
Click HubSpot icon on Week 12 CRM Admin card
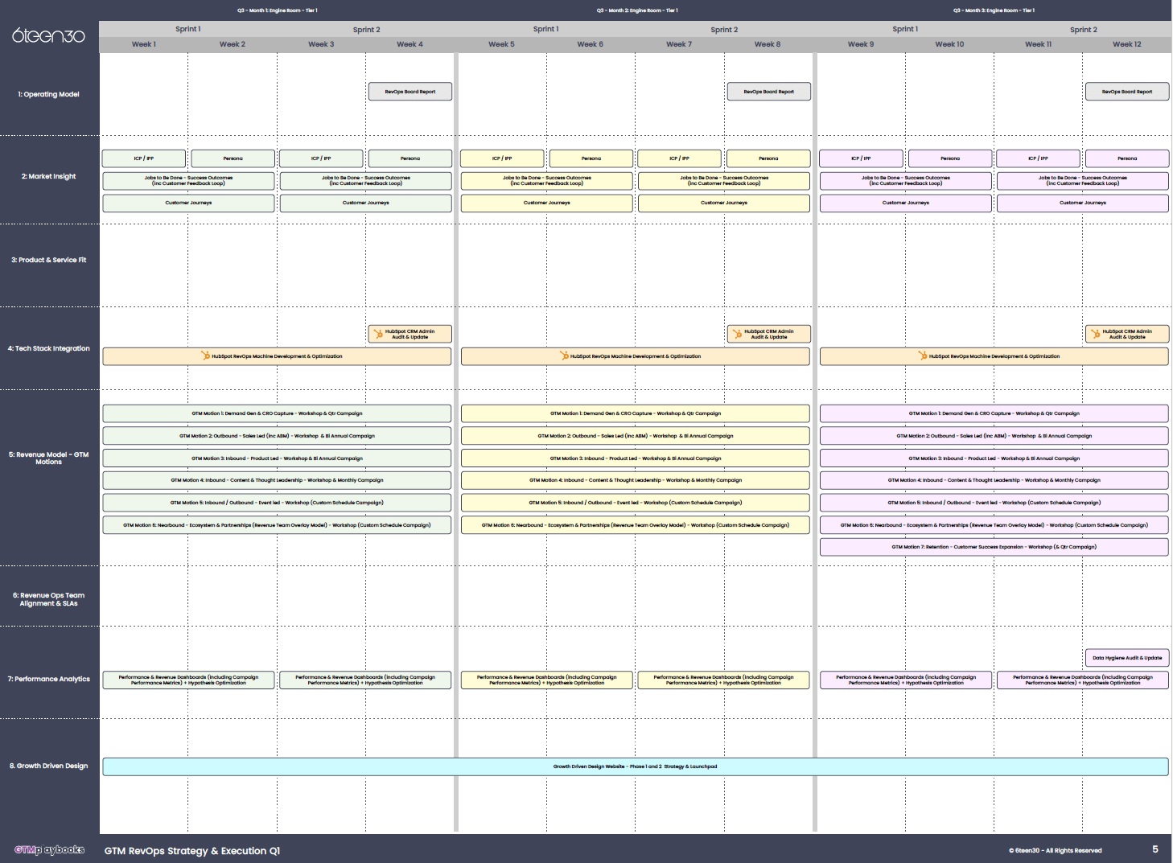(1095, 333)
